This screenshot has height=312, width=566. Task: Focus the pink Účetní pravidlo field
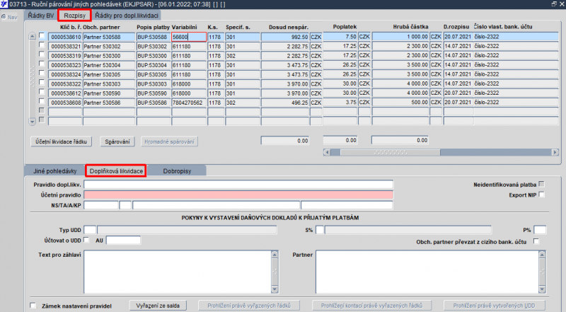point(238,195)
